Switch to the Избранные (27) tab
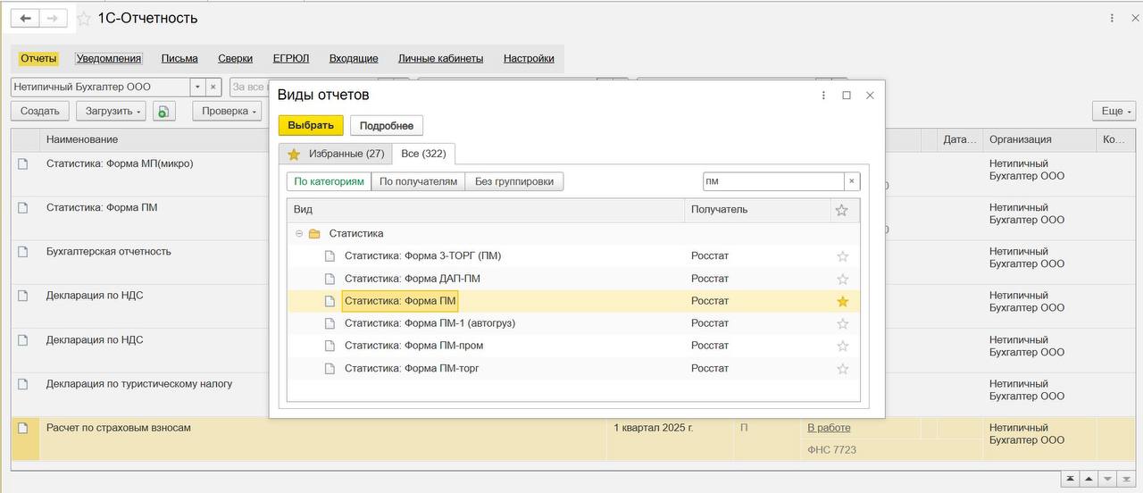This screenshot has width=1143, height=493. (x=336, y=154)
